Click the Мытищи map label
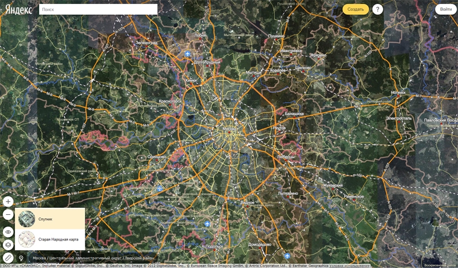Image resolution: width=458 pixels, height=268 pixels. pos(253,72)
